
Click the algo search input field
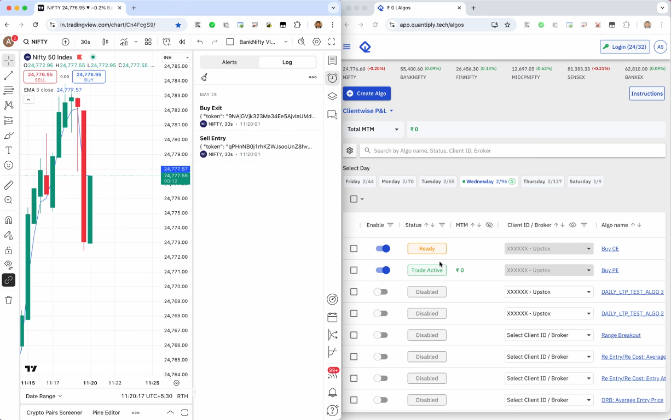(x=512, y=150)
